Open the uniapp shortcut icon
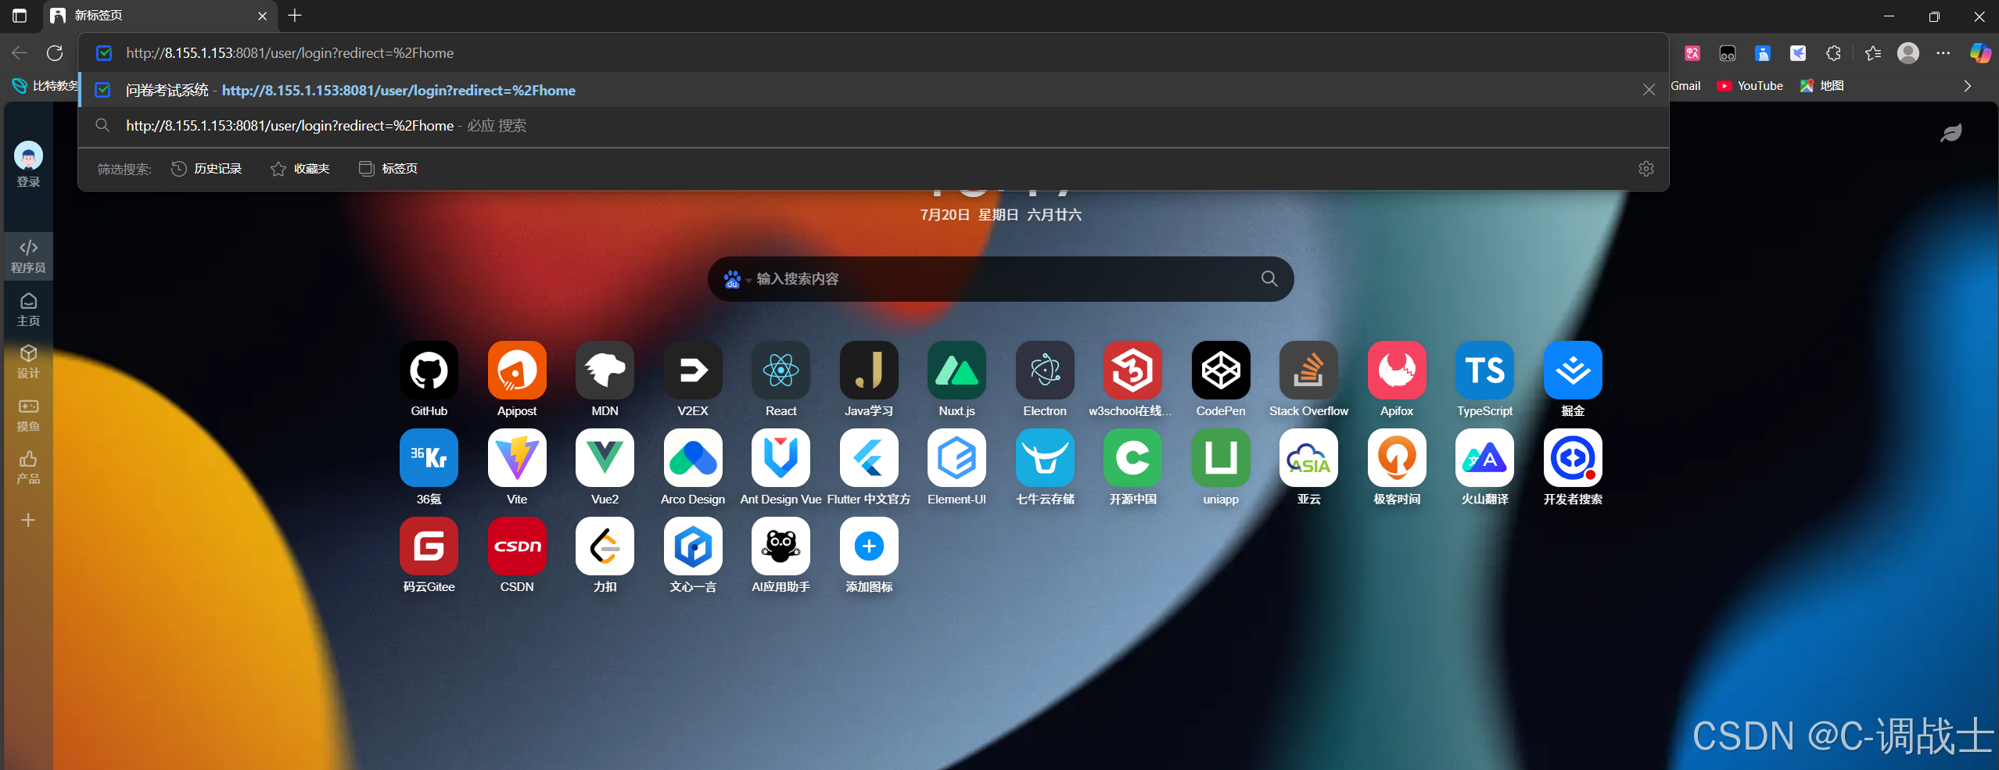1999x770 pixels. (x=1221, y=457)
